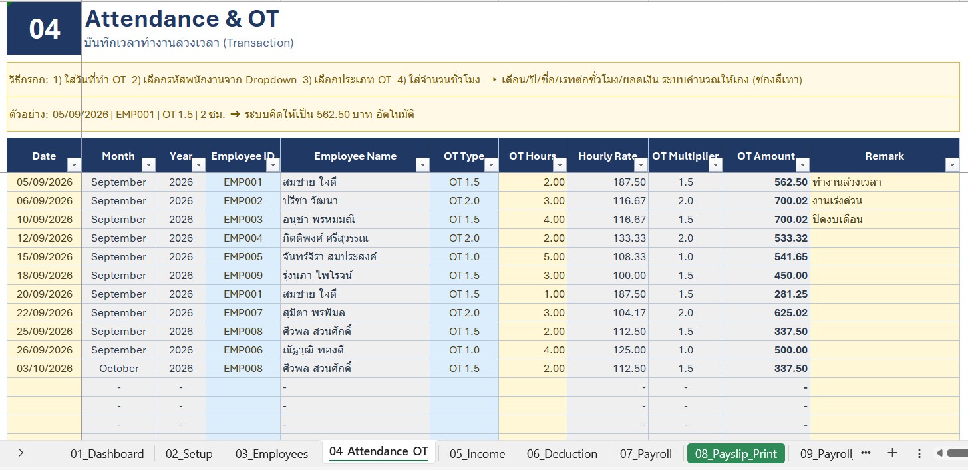This screenshot has width=968, height=470.
Task: Open the Remark column filter dropdown
Action: [952, 165]
